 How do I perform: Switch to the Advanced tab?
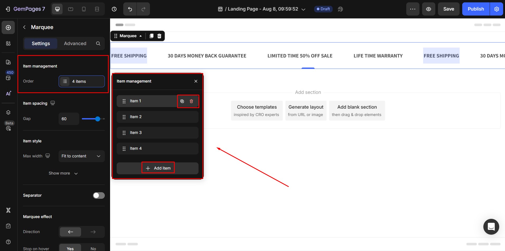tap(75, 44)
